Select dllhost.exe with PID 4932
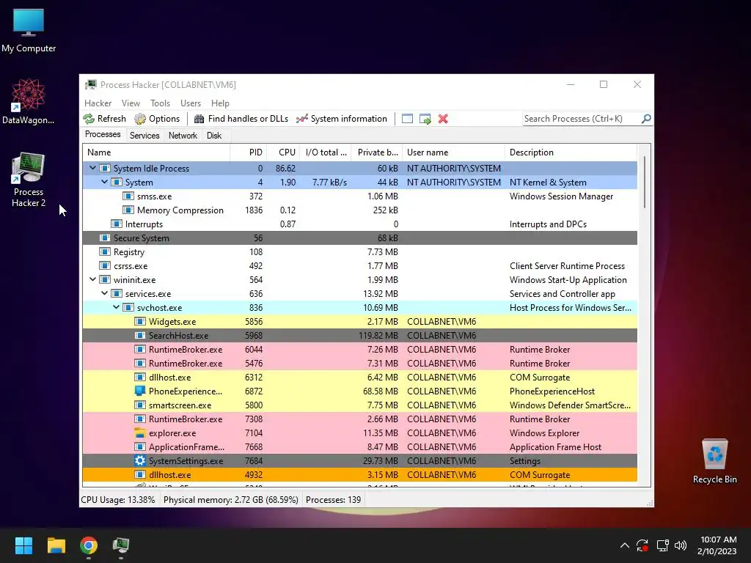This screenshot has height=563, width=751. (359, 475)
